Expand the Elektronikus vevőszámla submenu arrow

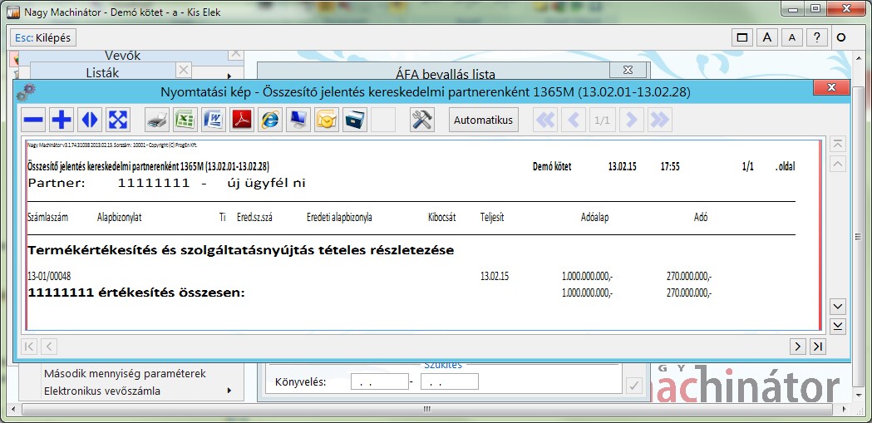pos(229,391)
